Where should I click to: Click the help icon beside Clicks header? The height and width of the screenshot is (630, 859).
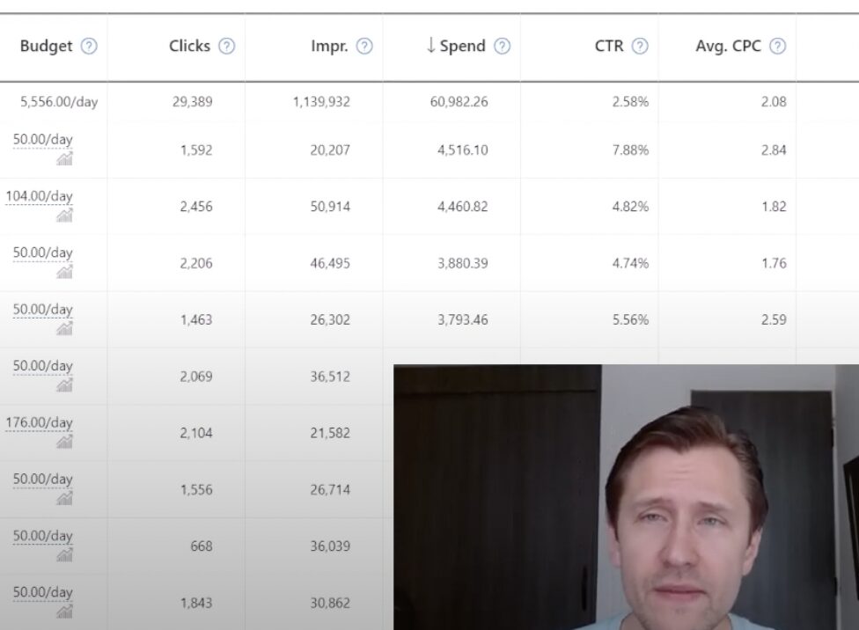click(x=227, y=47)
